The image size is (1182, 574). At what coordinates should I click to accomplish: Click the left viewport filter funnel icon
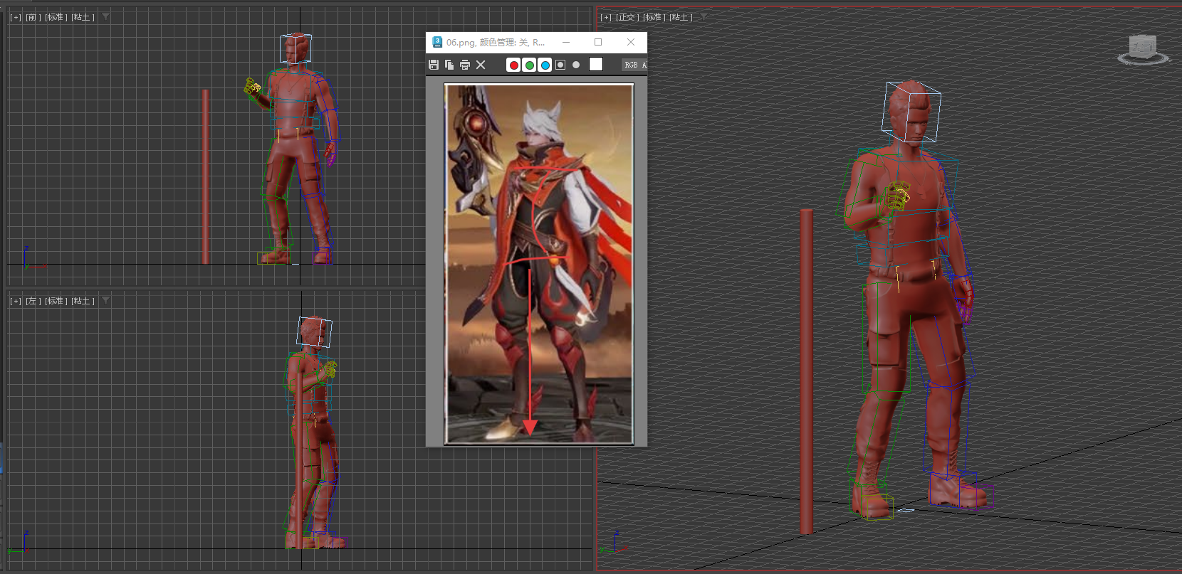point(105,301)
